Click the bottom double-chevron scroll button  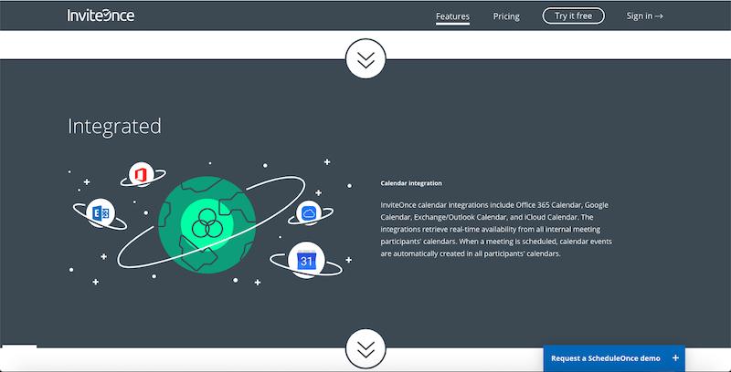click(365, 348)
